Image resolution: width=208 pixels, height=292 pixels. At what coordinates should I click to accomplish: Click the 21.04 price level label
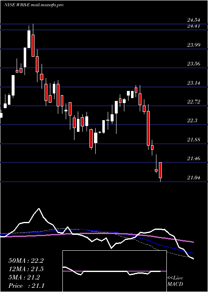193,178
